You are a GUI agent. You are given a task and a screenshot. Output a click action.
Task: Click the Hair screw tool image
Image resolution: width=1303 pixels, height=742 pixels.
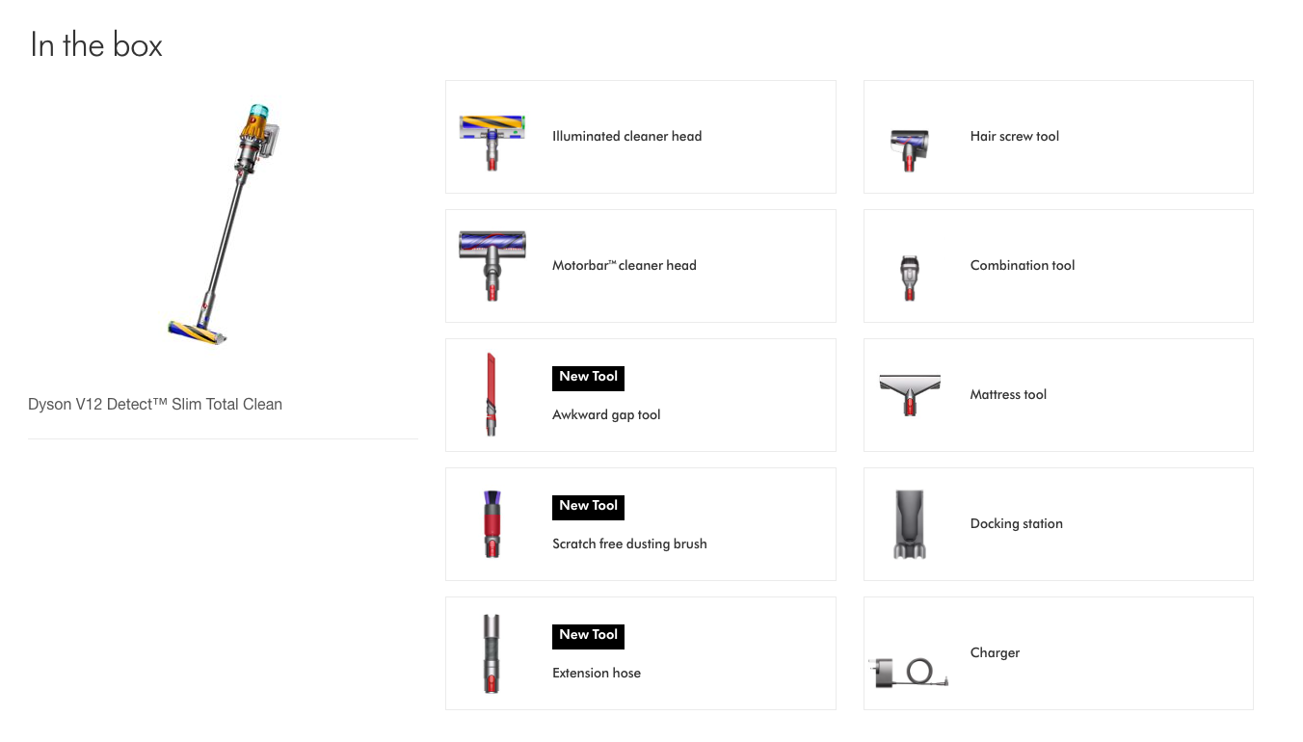point(909,148)
